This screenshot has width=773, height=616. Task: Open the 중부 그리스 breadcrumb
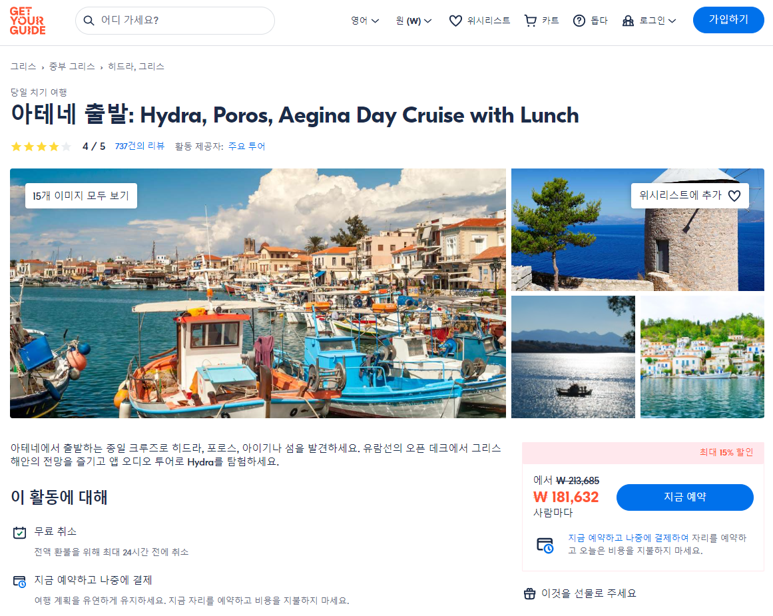point(72,67)
